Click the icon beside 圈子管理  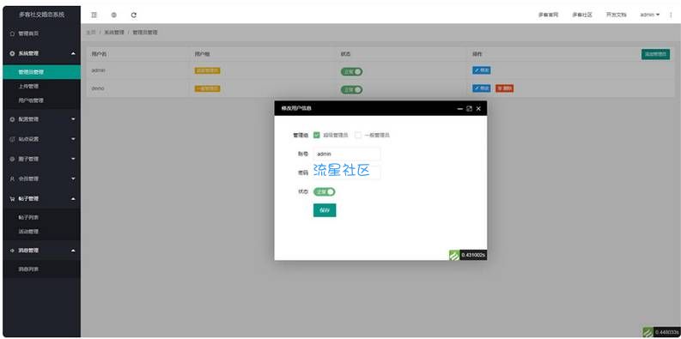click(12, 159)
